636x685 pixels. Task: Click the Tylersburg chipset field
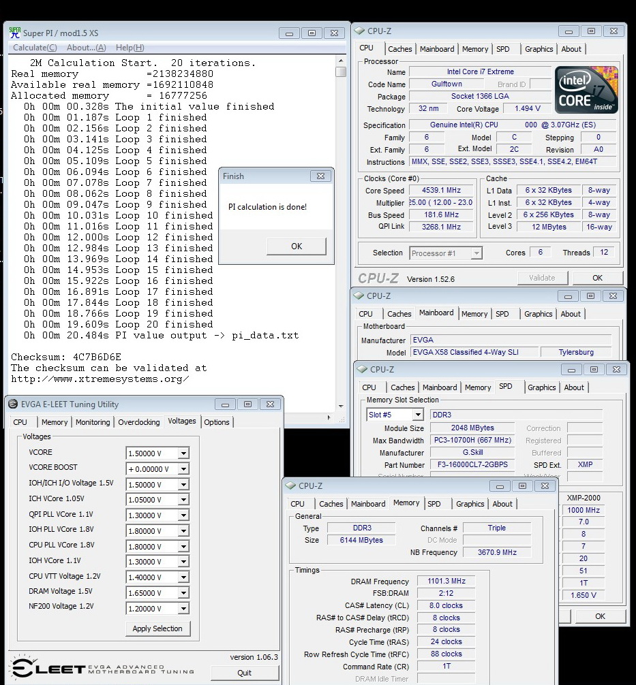pyautogui.click(x=576, y=352)
